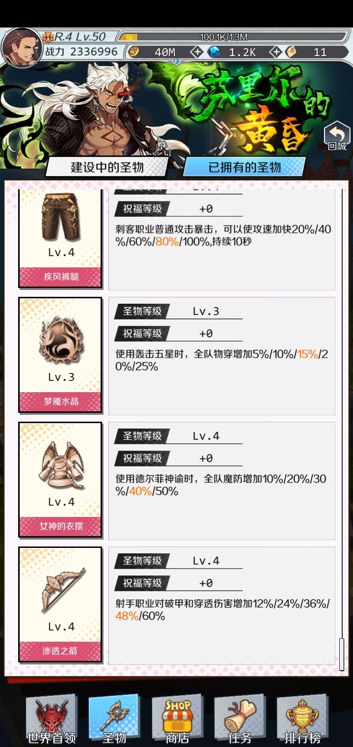Click the relic list scrollbar handle
Image resolution: width=353 pixels, height=747 pixels.
[342, 655]
